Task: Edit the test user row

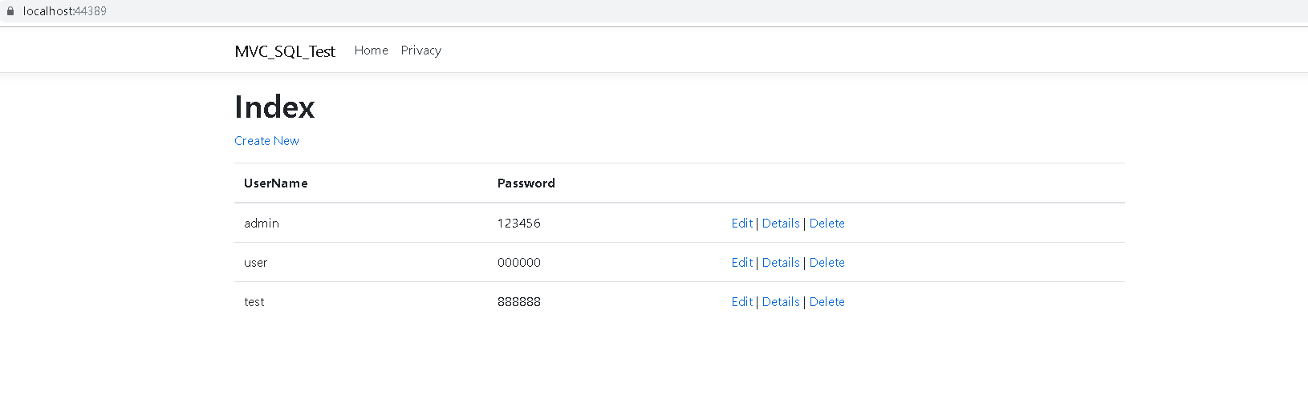Action: click(x=741, y=302)
